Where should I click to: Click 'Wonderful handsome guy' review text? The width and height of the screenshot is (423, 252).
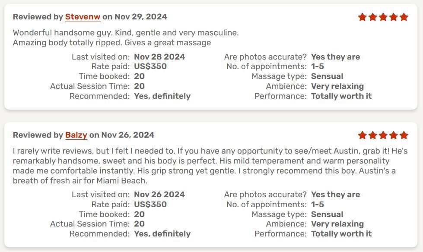tap(126, 38)
